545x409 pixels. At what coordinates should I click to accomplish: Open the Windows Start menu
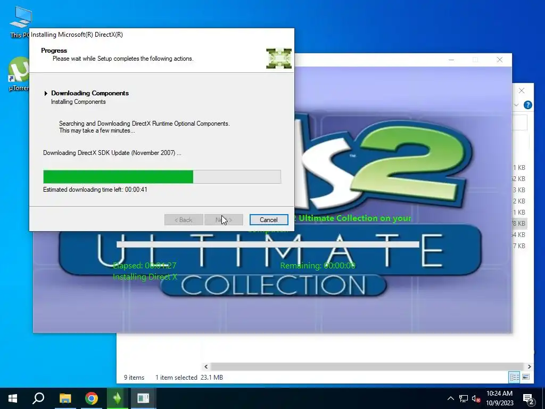13,398
